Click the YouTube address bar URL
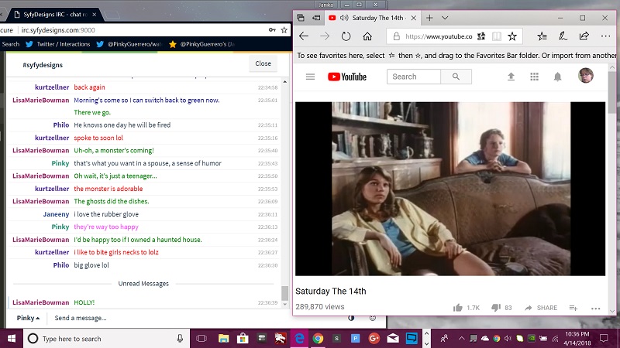Viewport: 620px width, 348px height. coord(439,36)
